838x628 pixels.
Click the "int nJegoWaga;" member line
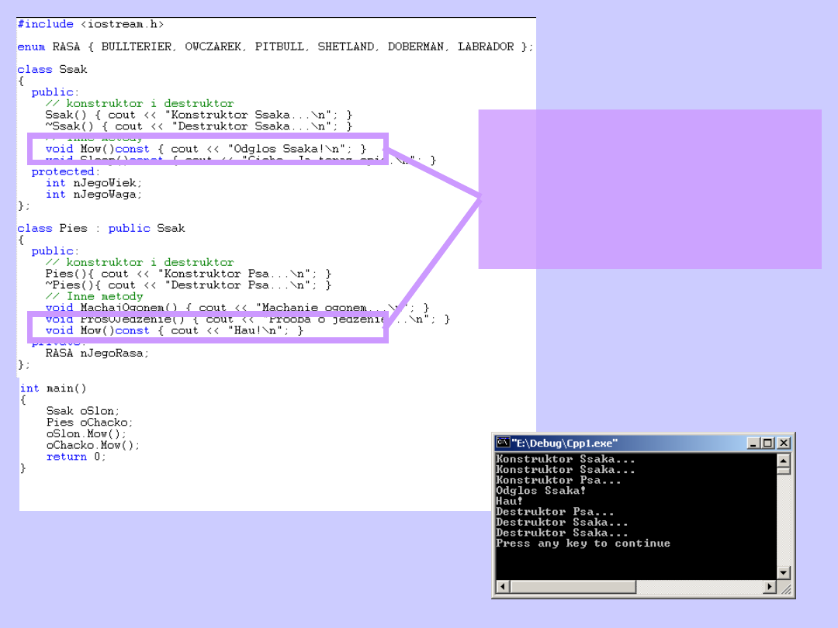(x=94, y=195)
